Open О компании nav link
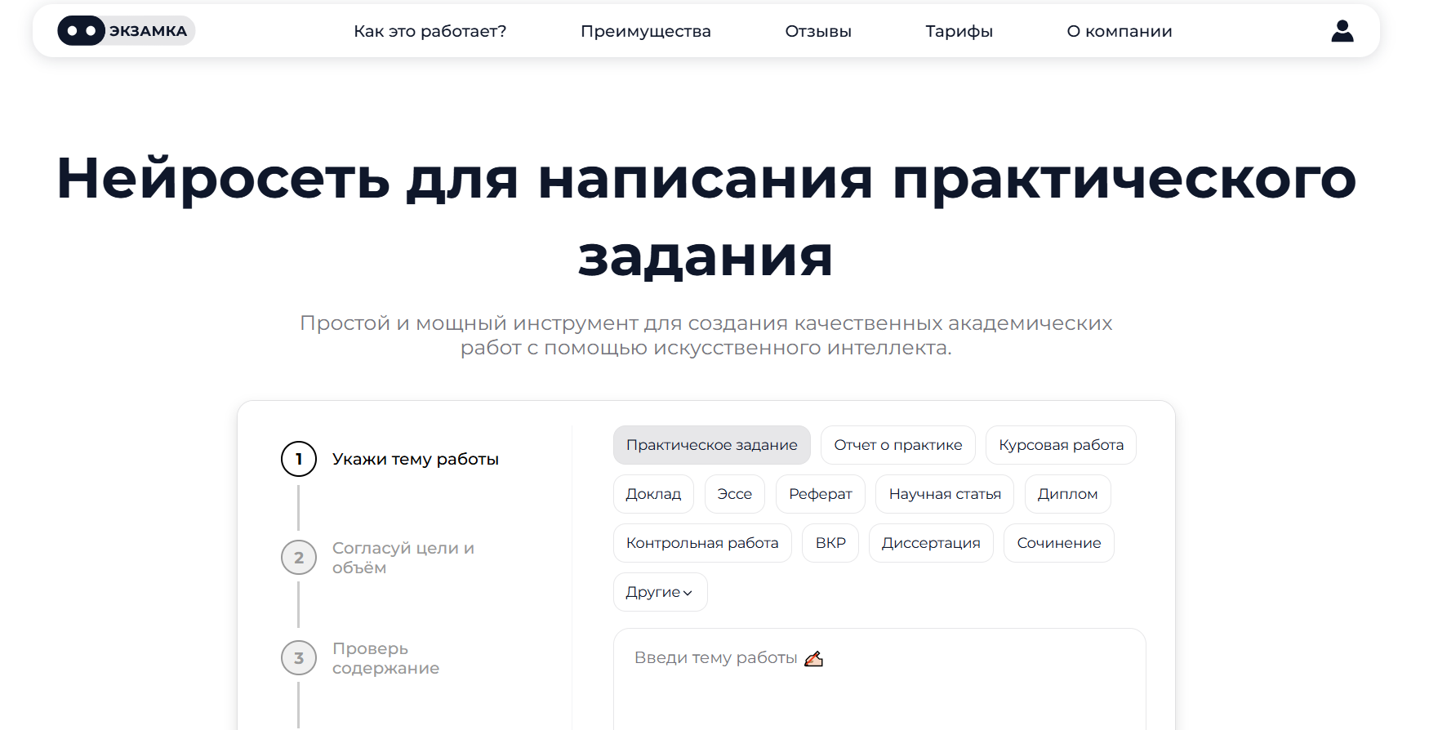This screenshot has height=730, width=1429. tap(1119, 31)
